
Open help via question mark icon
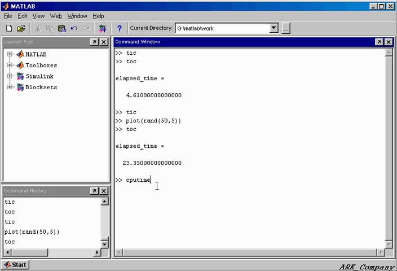[120, 28]
